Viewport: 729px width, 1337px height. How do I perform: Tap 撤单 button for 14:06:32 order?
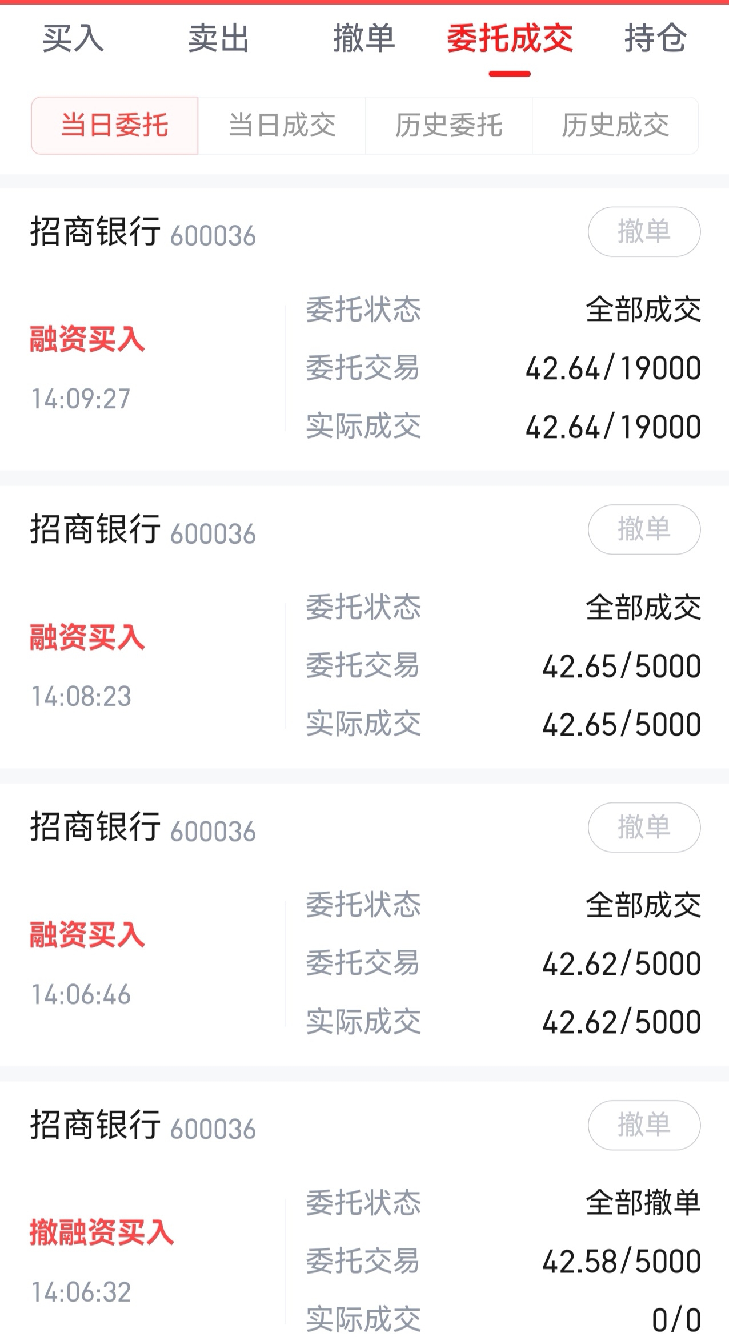point(644,1125)
